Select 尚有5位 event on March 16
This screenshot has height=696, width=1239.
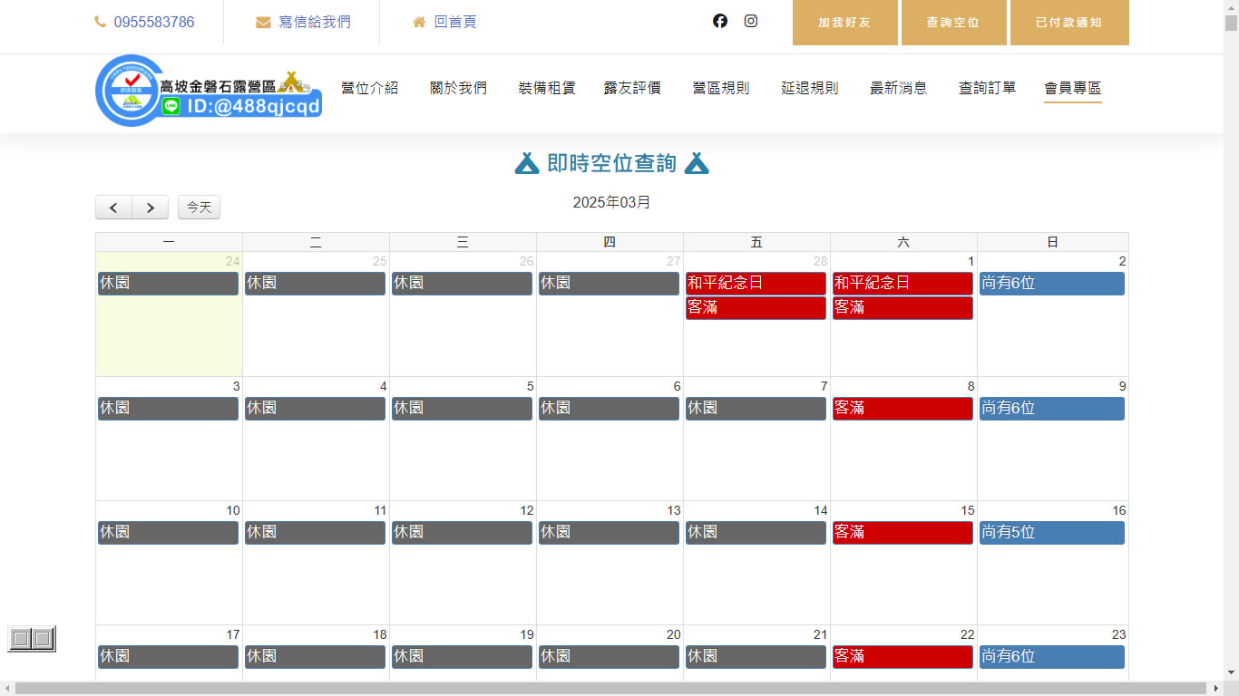[x=1052, y=533]
